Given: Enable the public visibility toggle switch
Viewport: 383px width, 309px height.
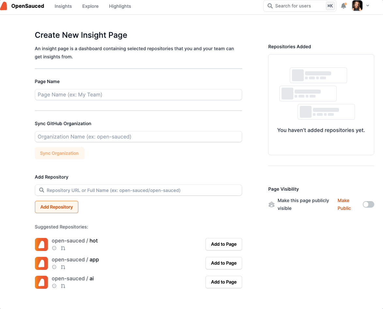Looking at the screenshot, I should tap(368, 204).
